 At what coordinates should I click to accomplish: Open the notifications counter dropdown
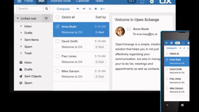point(132,1)
